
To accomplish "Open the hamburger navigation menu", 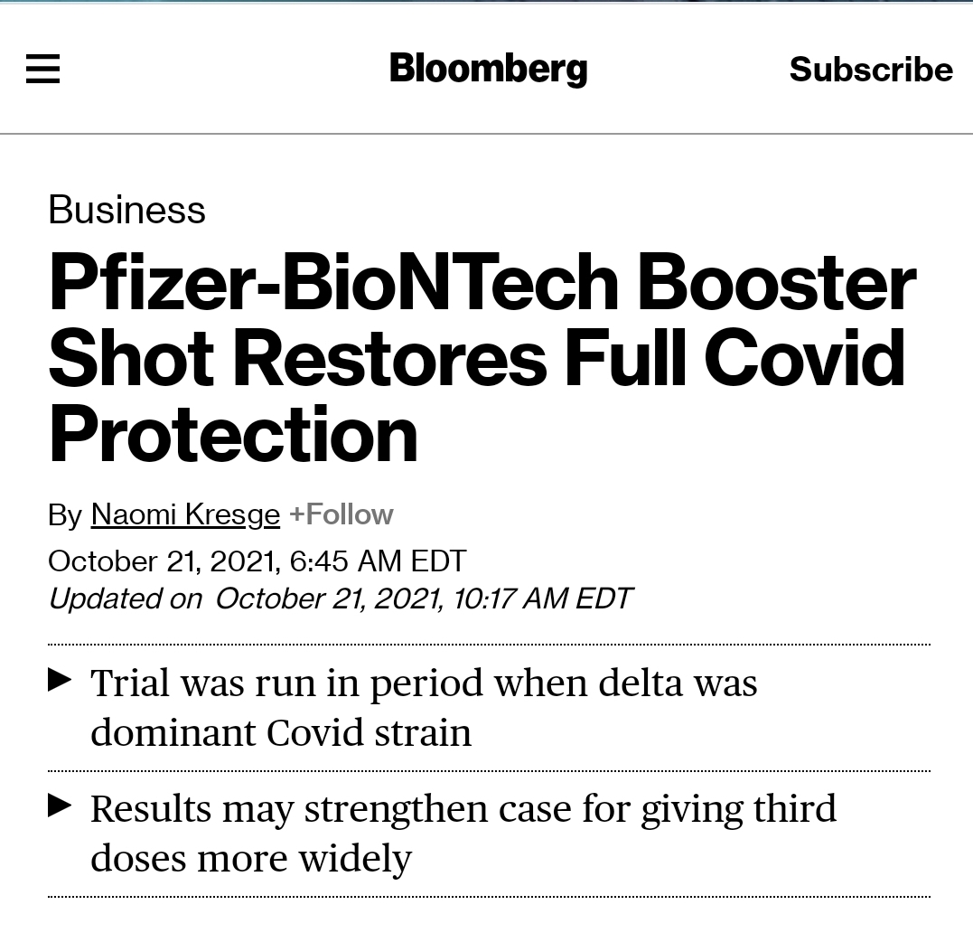I will [x=42, y=69].
